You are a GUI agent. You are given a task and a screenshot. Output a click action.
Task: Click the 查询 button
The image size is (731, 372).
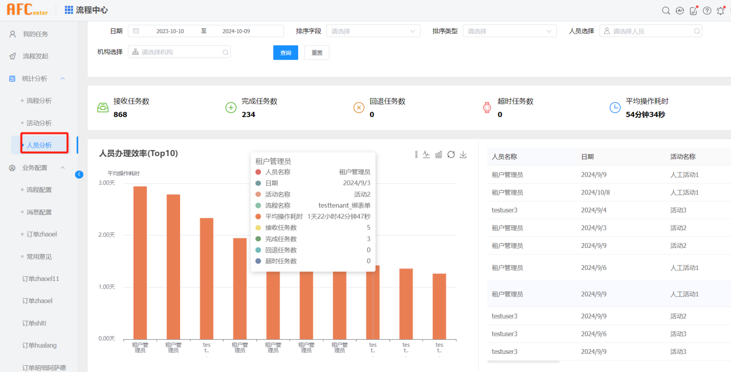tap(285, 53)
